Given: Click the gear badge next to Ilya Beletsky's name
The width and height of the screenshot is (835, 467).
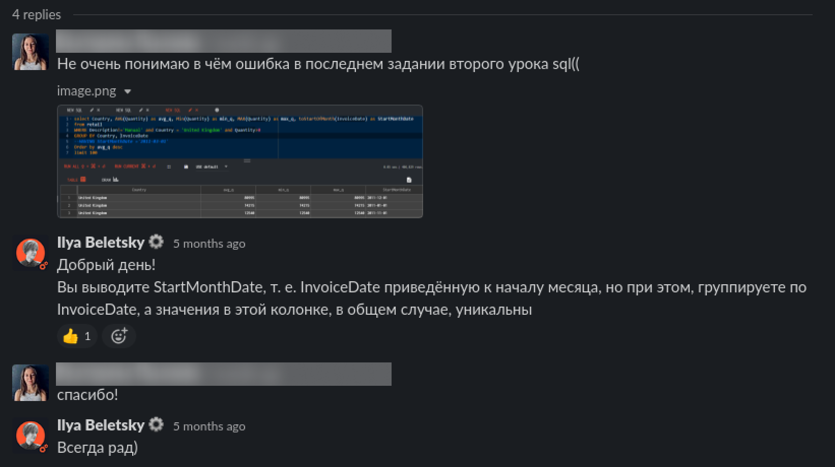Looking at the screenshot, I should point(157,242).
